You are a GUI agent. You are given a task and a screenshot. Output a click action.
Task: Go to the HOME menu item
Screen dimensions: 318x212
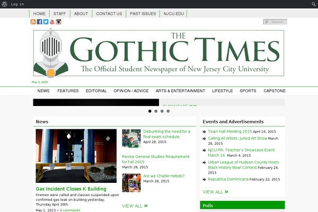tap(39, 14)
